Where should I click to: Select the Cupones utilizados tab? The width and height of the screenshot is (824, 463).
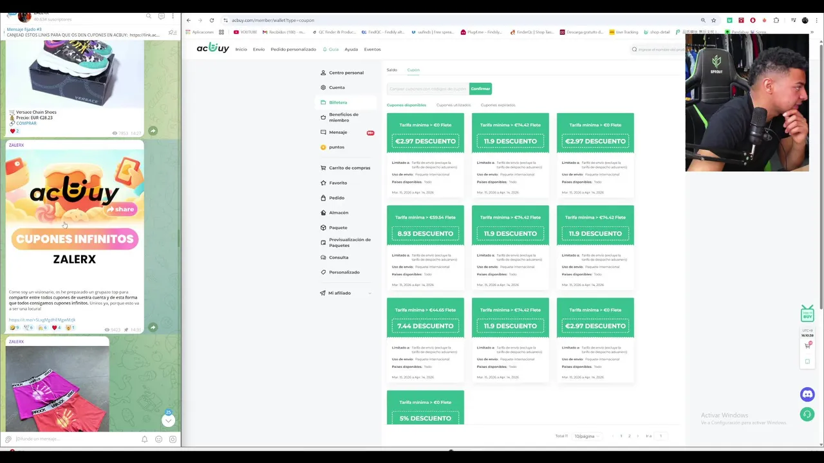[x=453, y=105]
